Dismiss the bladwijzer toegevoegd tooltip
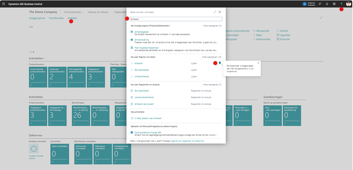 click(x=258, y=63)
